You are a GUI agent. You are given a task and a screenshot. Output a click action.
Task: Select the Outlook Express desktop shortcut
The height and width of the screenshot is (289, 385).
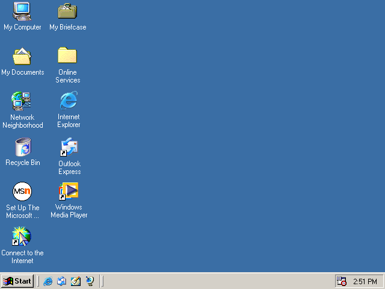(69, 147)
